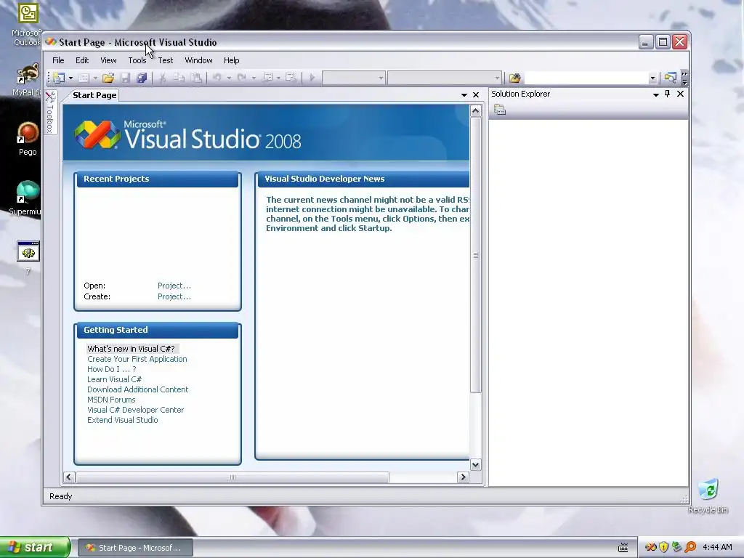Click the Solution Explorer Properties icon
This screenshot has height=558, width=744.
coord(500,110)
